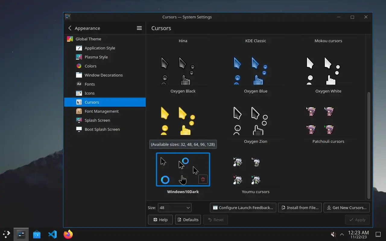Click the show desktop icon in the tray
Viewport: 386px width, 241px height.
point(378,234)
